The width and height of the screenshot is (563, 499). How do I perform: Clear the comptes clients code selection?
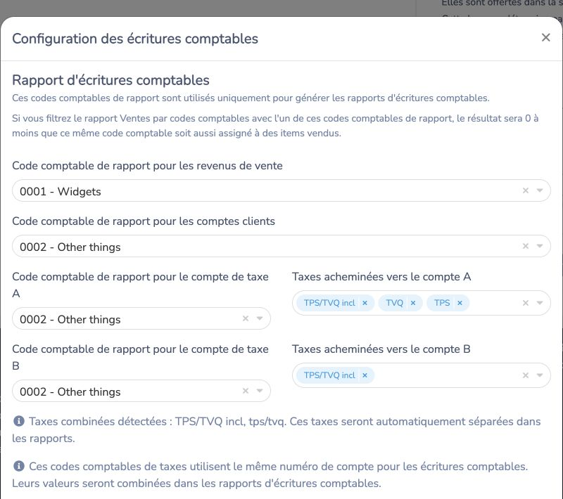pyautogui.click(x=525, y=246)
